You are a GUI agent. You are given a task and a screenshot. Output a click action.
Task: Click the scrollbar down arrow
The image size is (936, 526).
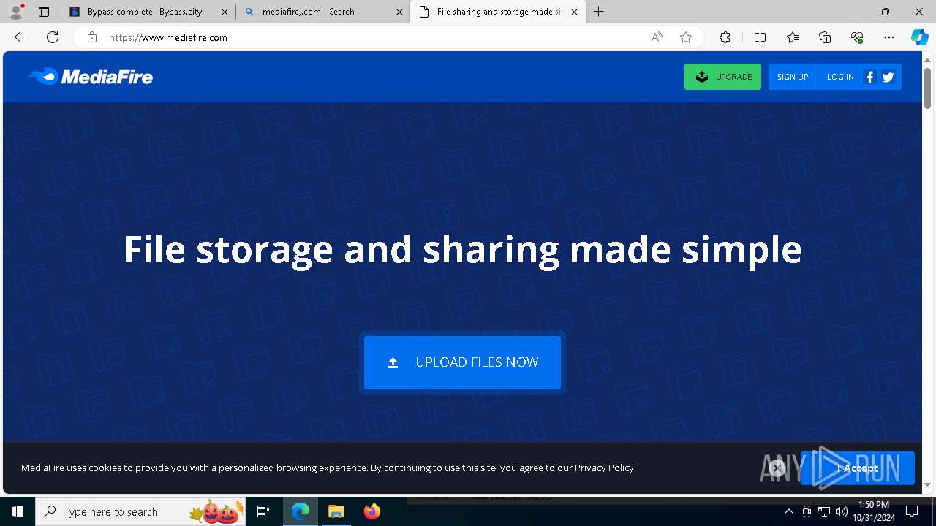tap(927, 484)
